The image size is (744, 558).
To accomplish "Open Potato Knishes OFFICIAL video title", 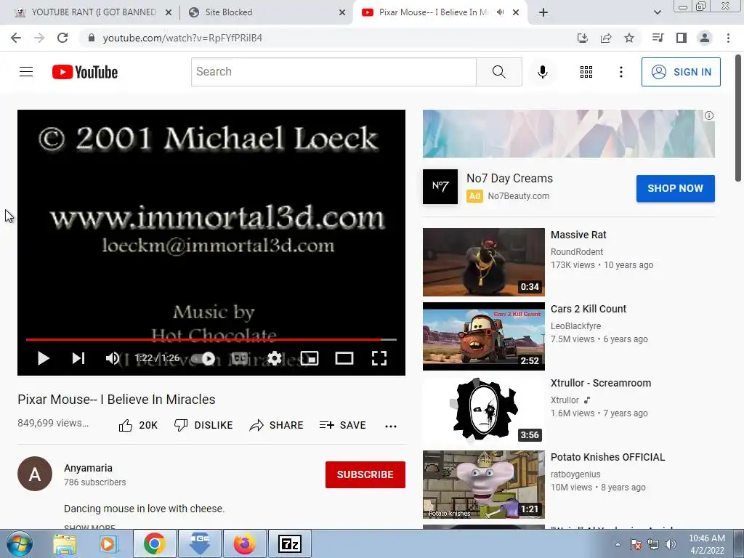I will 608,457.
